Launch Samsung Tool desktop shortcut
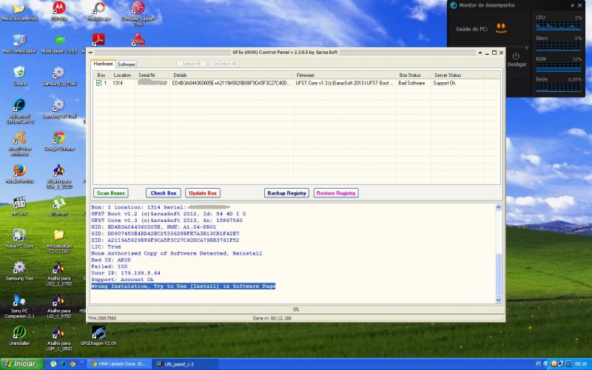Viewport: 592px width, 370px height. coord(19,271)
